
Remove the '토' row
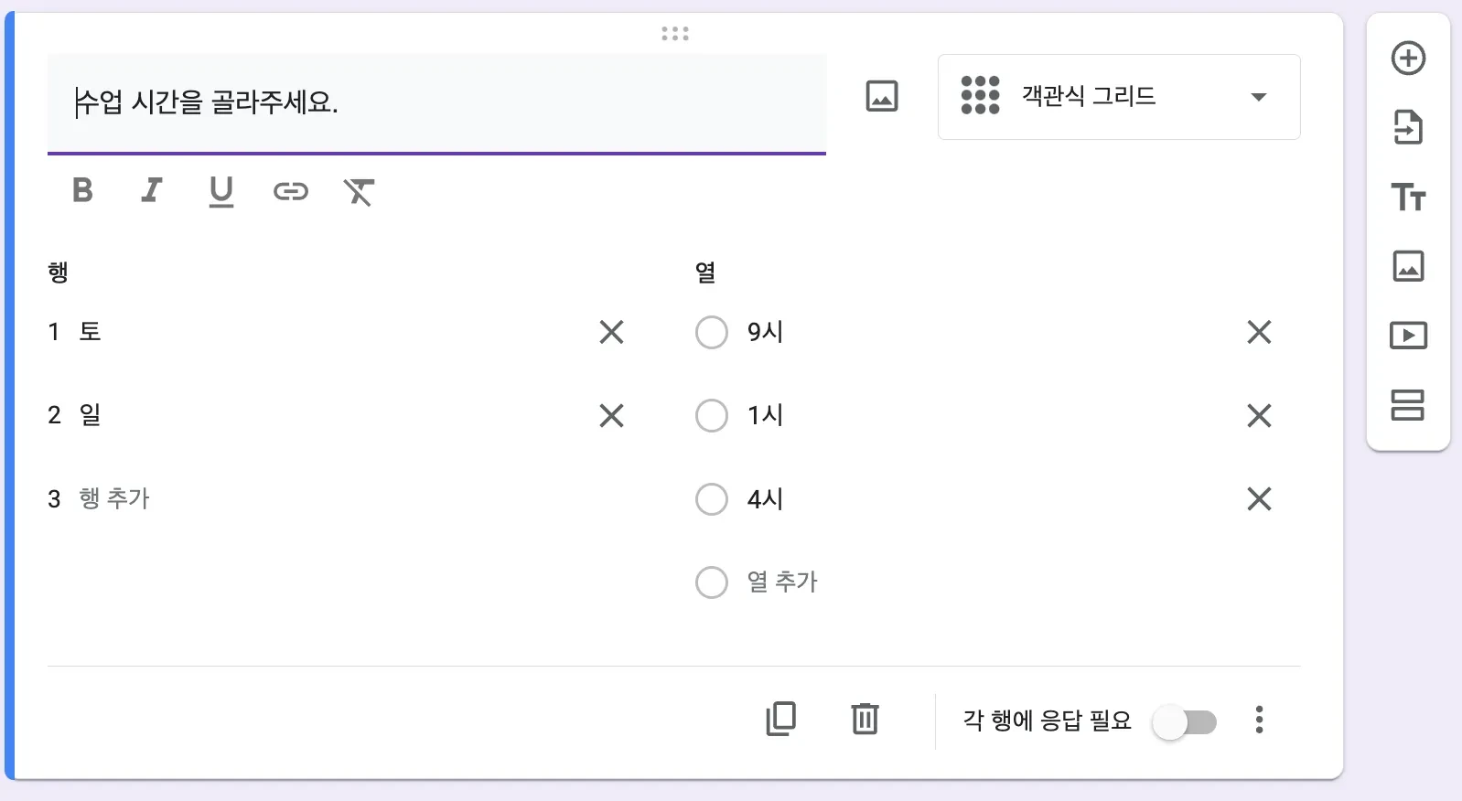pyautogui.click(x=611, y=332)
